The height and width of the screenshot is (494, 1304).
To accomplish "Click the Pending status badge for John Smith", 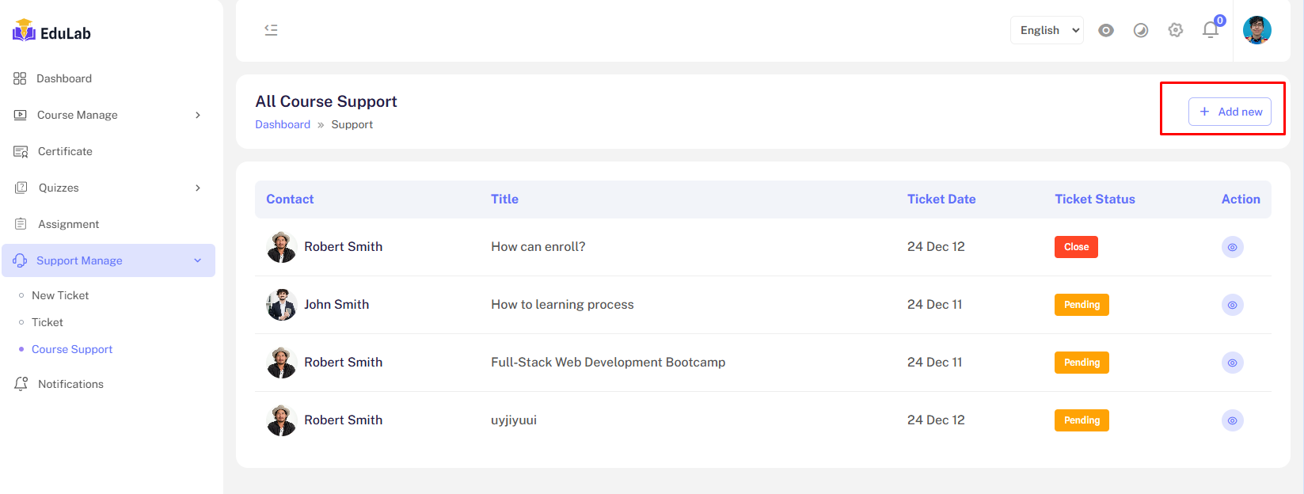I will tap(1082, 305).
